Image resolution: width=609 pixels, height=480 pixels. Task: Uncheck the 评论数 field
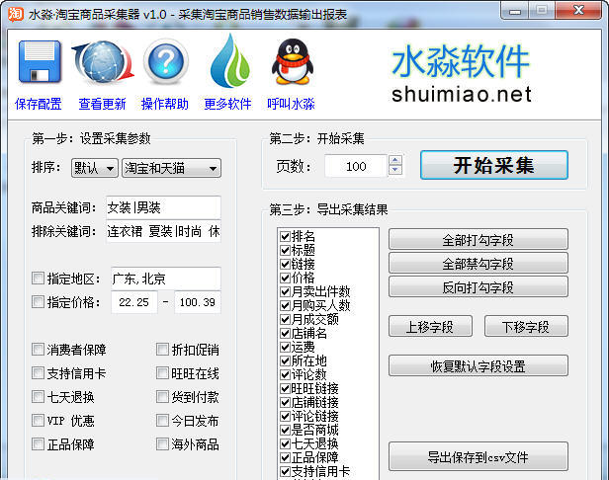tap(285, 374)
